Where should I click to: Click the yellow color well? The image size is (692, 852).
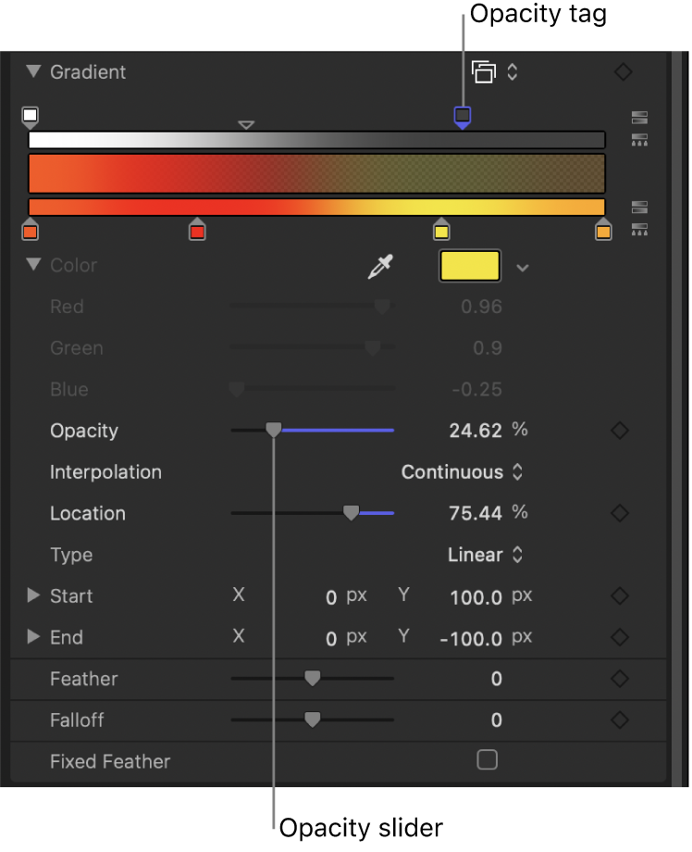click(x=469, y=266)
